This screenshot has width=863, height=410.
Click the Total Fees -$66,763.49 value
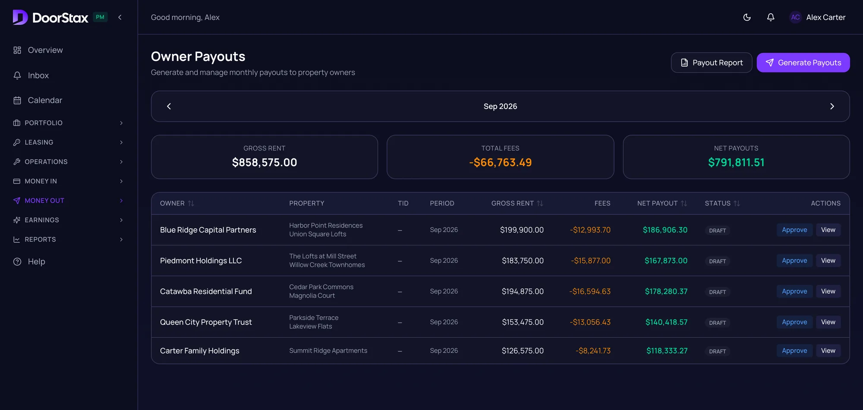500,162
